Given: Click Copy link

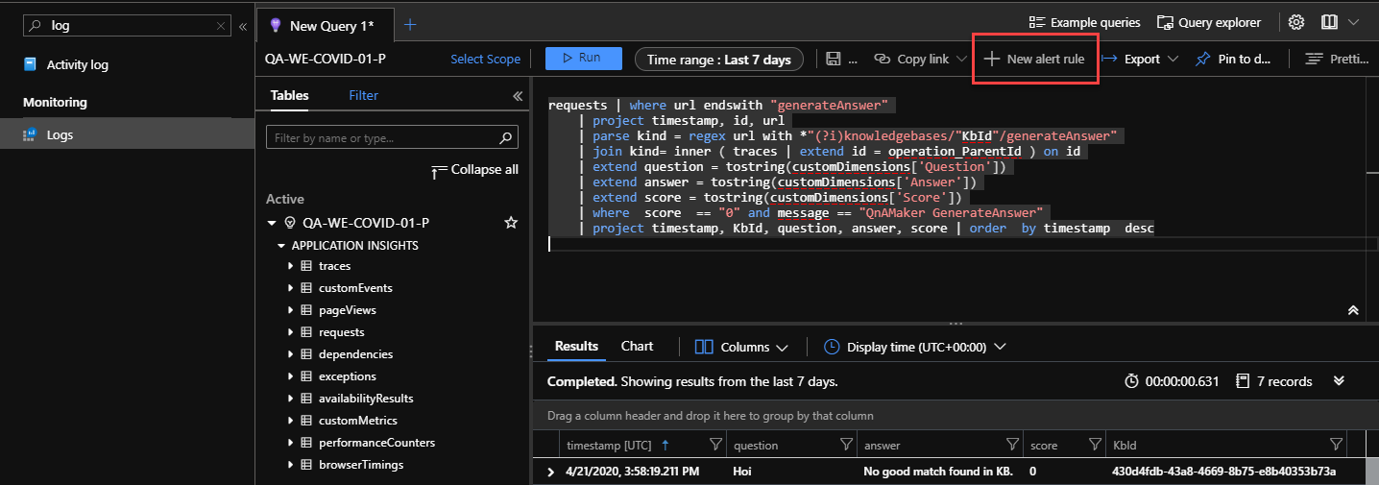Looking at the screenshot, I should (911, 60).
